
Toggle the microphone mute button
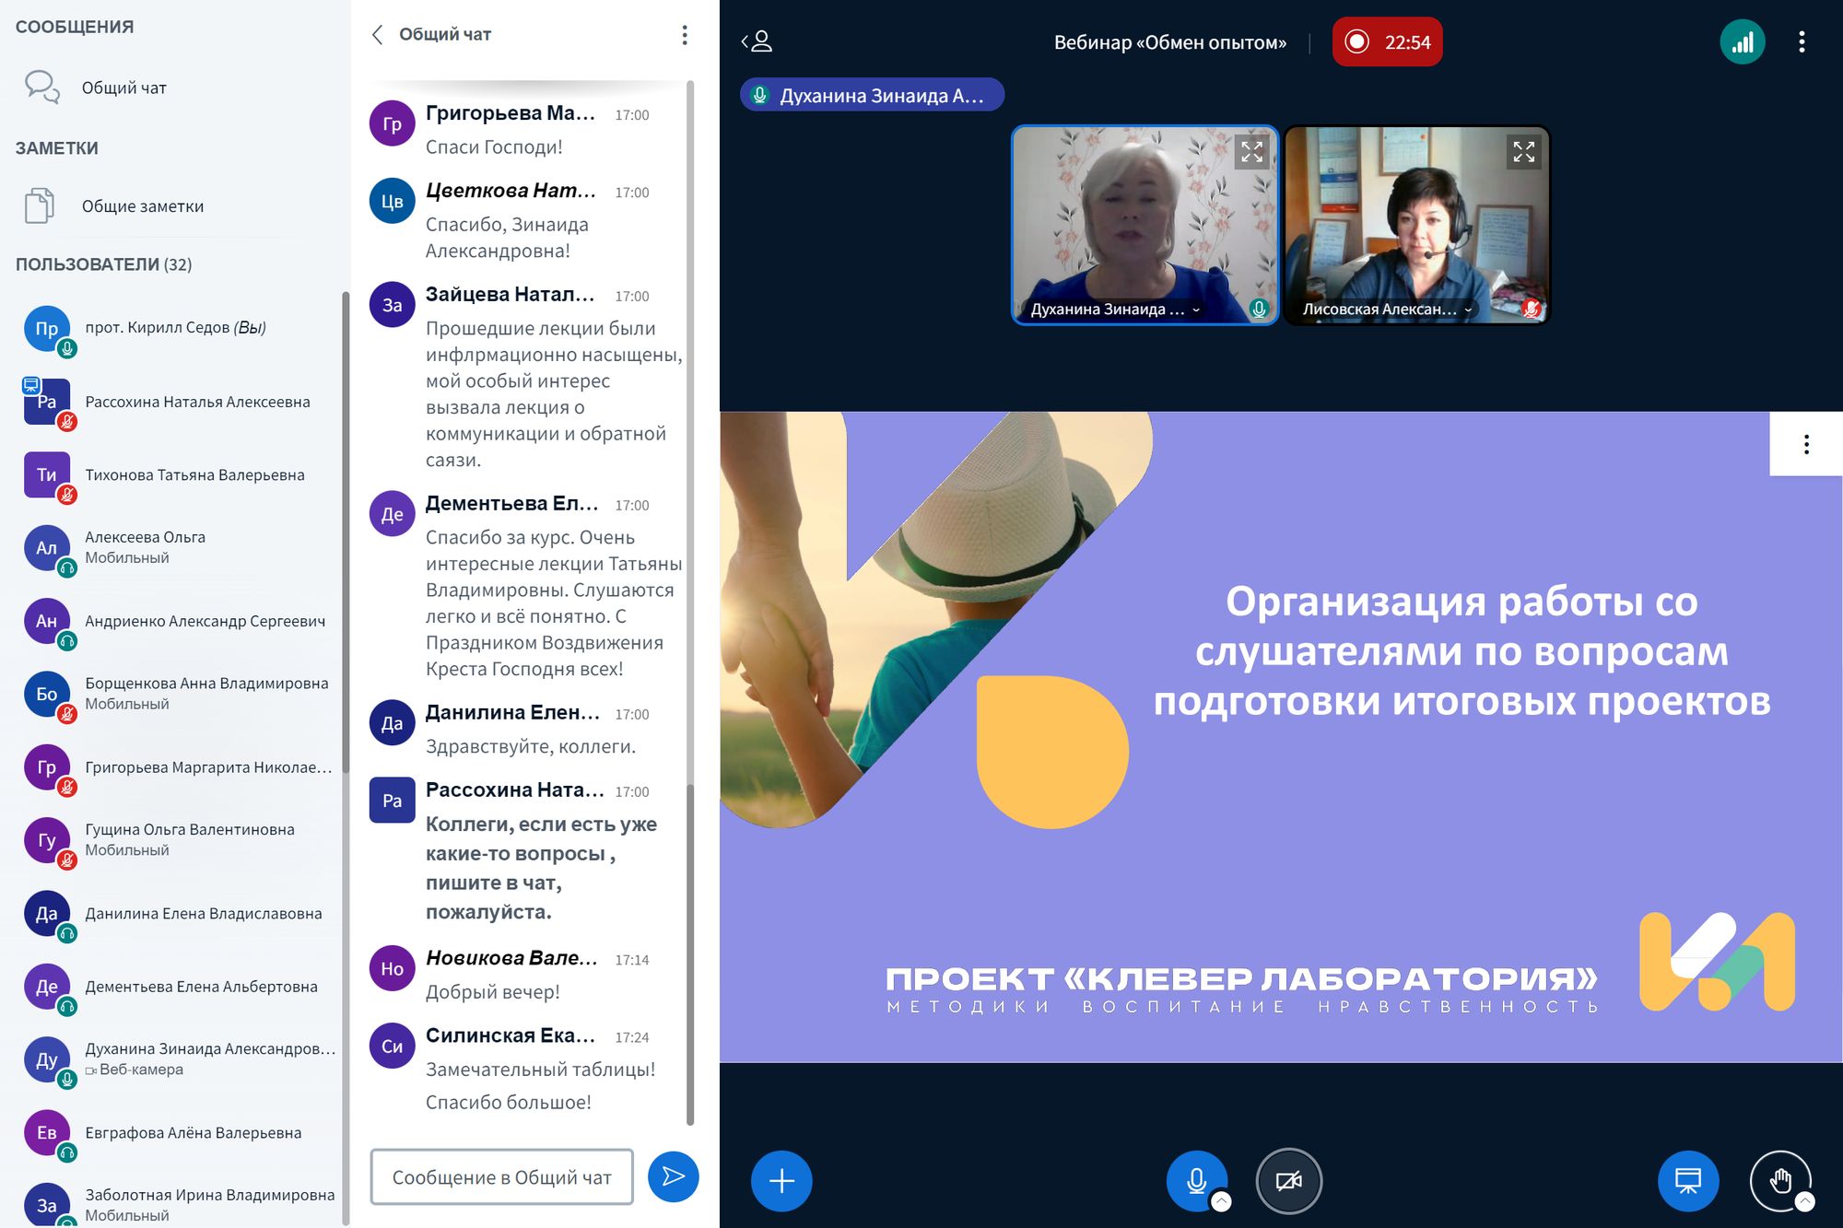pyautogui.click(x=1195, y=1180)
